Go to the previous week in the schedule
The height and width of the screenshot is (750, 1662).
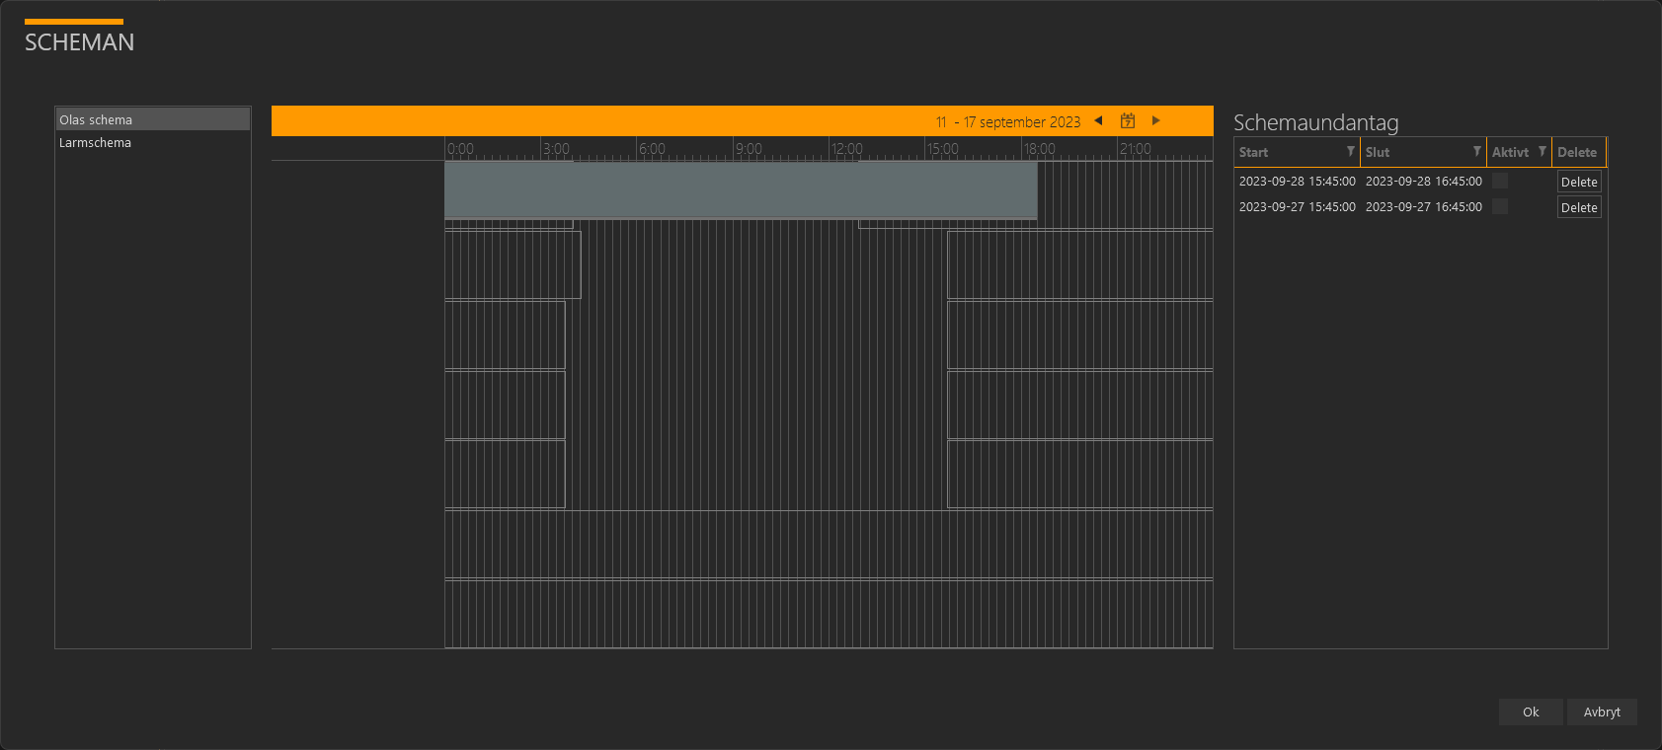pos(1098,121)
